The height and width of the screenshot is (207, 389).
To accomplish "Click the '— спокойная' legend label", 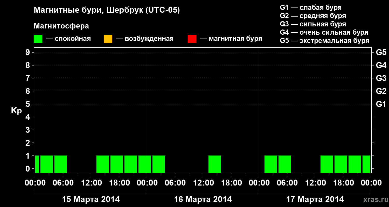I will (x=68, y=39).
